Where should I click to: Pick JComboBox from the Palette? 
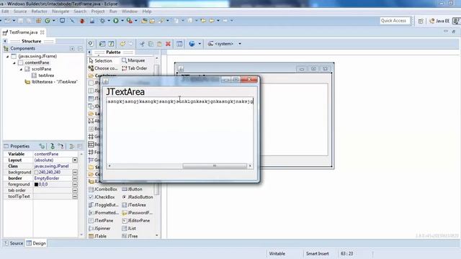(x=103, y=189)
